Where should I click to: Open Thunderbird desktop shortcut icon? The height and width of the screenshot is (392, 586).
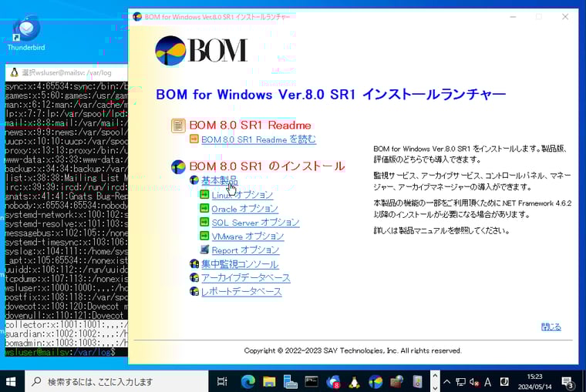(26, 33)
